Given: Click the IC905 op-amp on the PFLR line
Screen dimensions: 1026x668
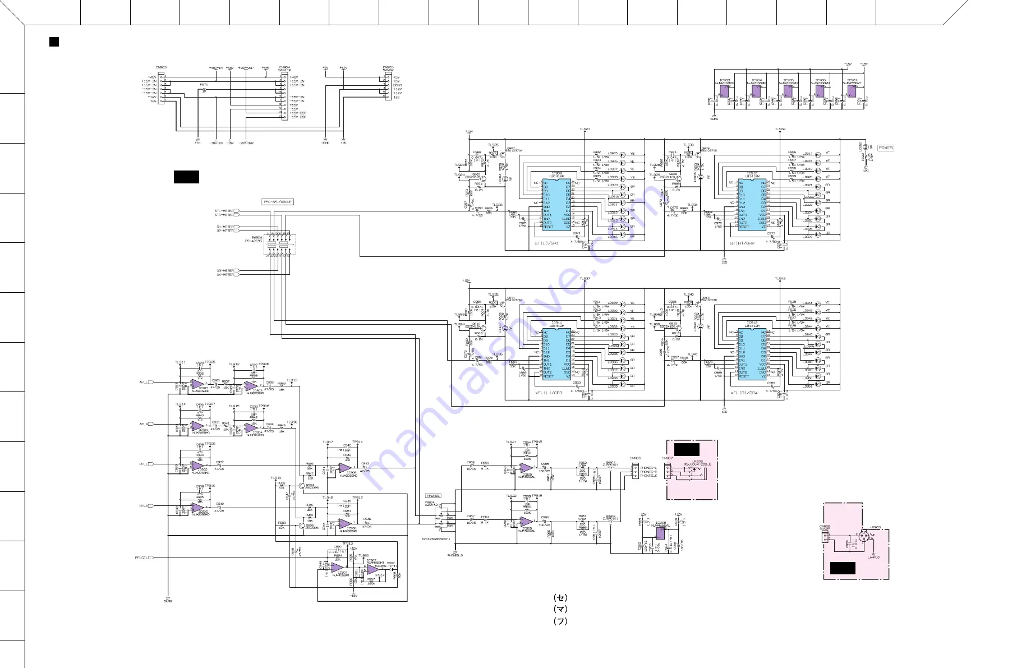Looking at the screenshot, I should [199, 507].
